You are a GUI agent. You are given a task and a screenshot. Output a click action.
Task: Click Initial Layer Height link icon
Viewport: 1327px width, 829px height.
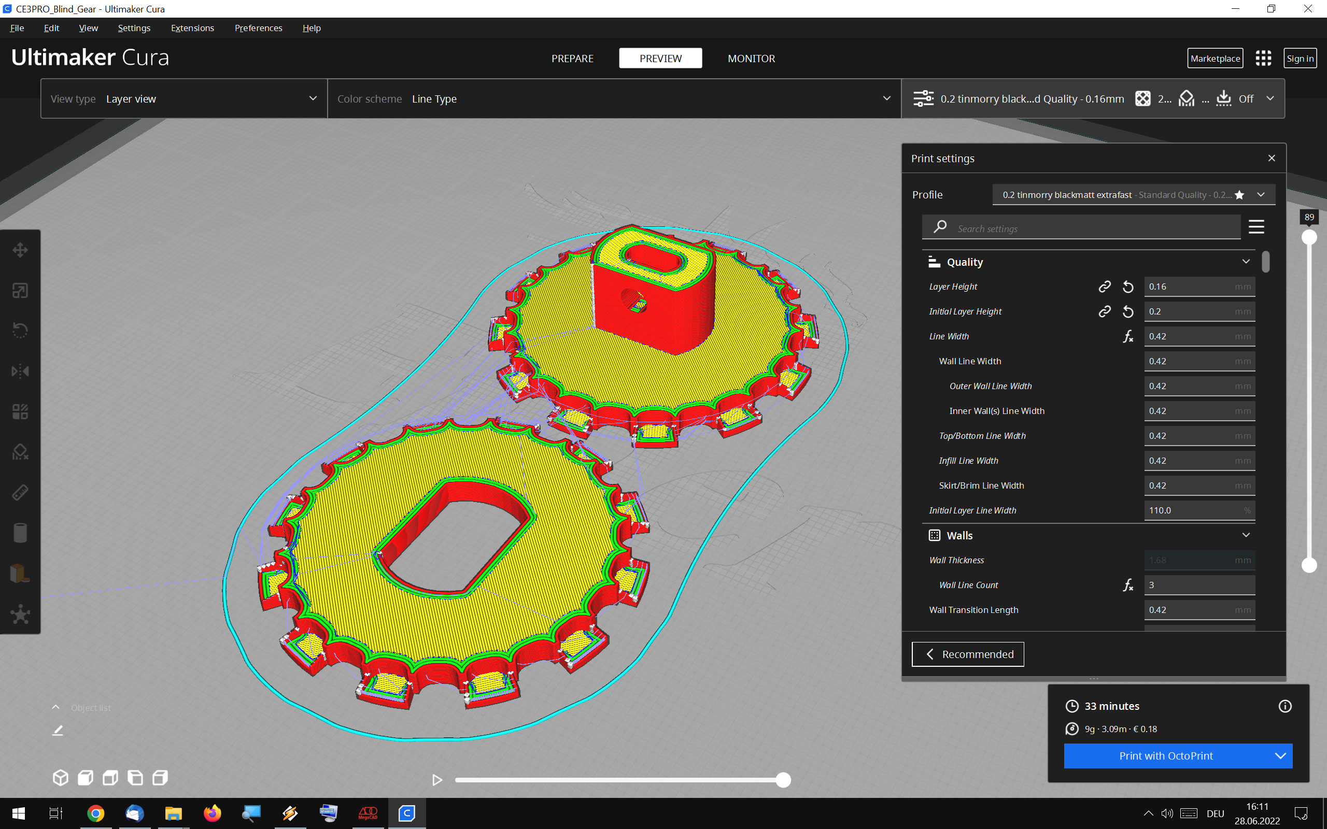click(1105, 311)
